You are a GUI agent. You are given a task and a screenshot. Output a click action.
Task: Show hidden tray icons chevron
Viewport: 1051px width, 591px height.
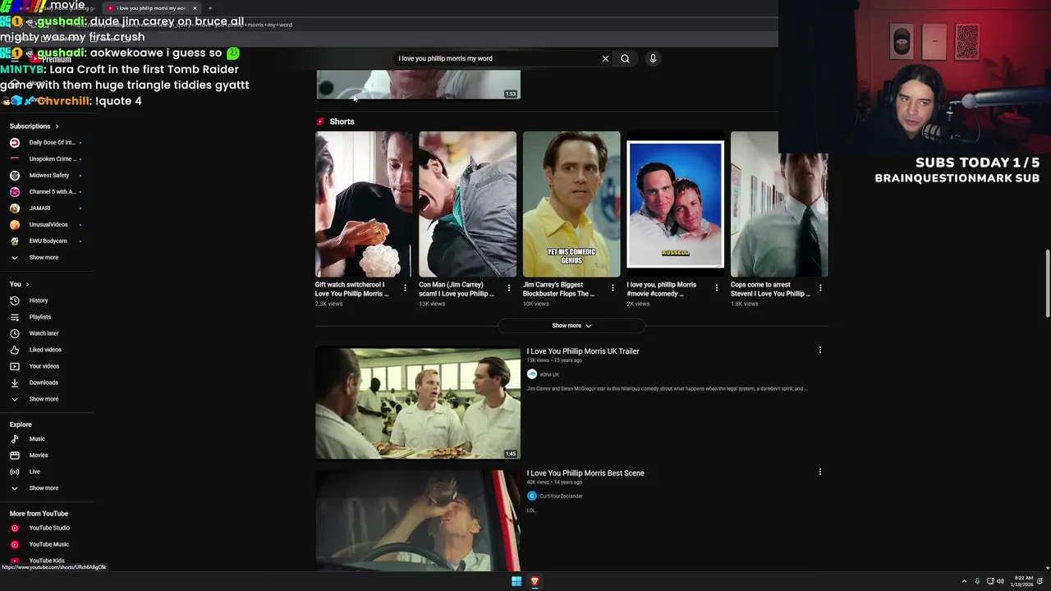coord(964,581)
